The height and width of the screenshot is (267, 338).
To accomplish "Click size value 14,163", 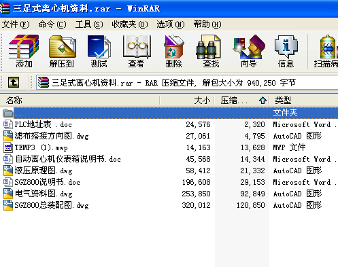I will click(198, 147).
